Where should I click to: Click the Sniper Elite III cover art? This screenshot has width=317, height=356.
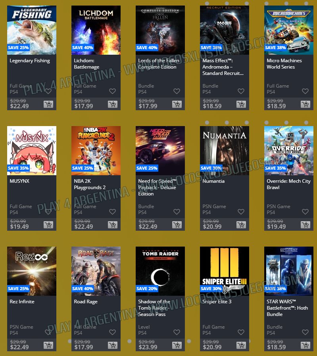225,271
